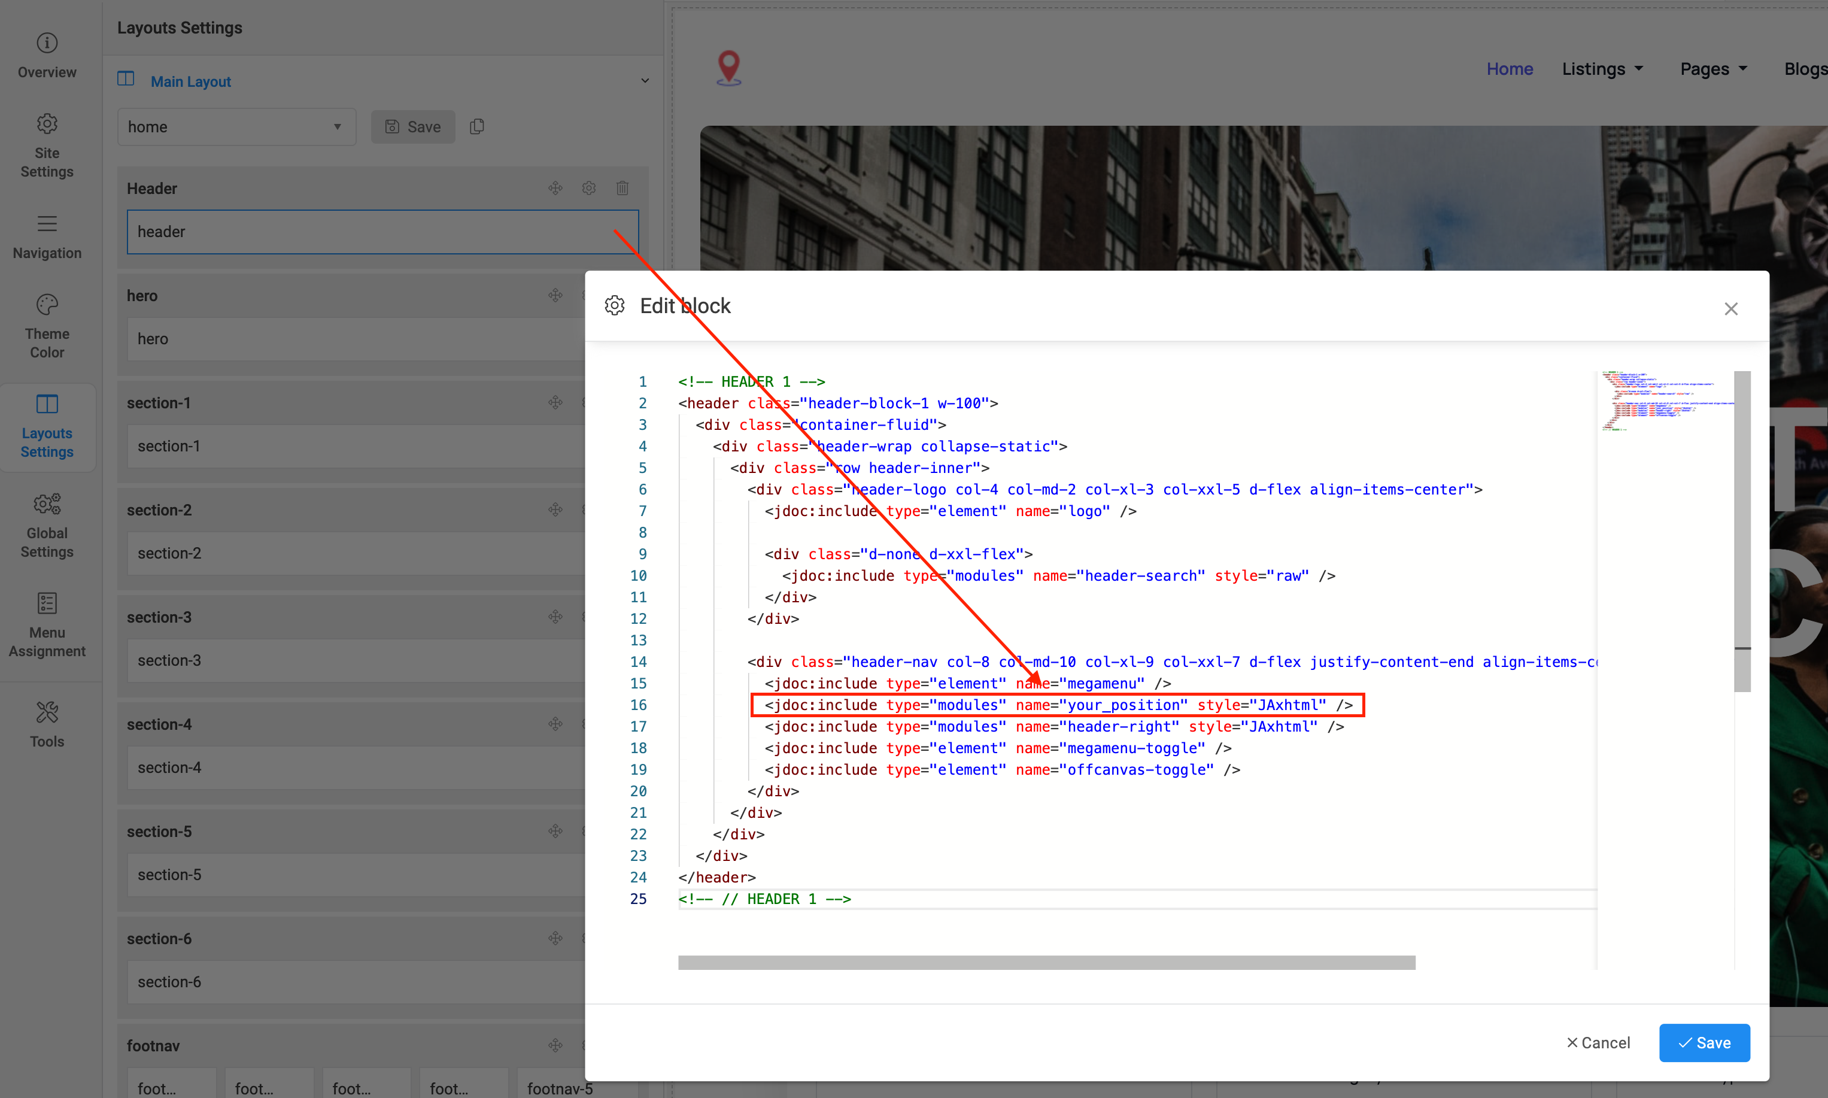Click the header block input field

pos(370,232)
